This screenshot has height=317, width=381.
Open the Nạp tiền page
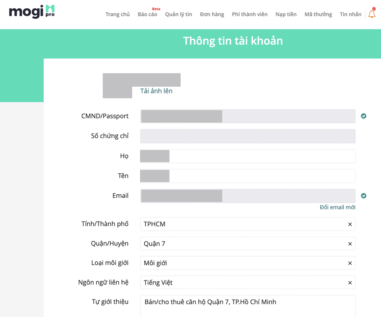point(286,14)
